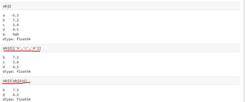Click the dtype: float64 line under the first output

tap(17, 39)
